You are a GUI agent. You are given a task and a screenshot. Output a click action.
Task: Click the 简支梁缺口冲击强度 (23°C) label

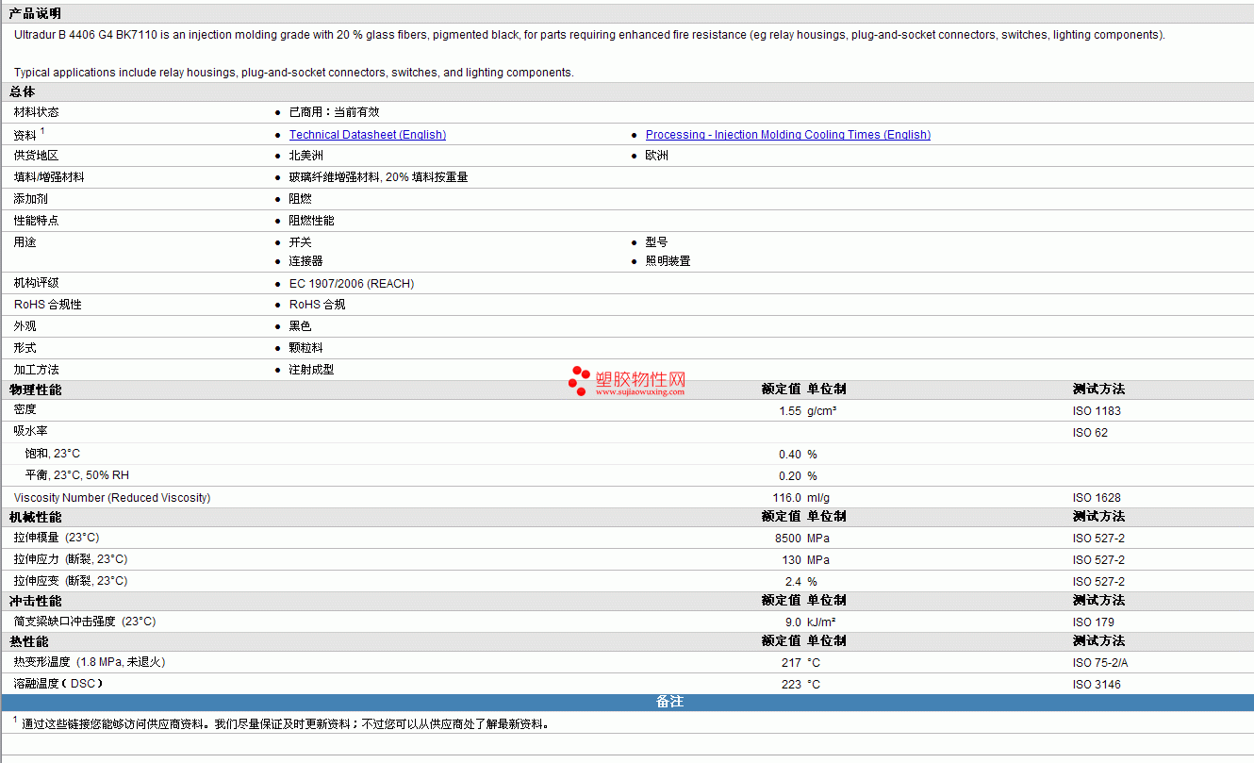(85, 622)
